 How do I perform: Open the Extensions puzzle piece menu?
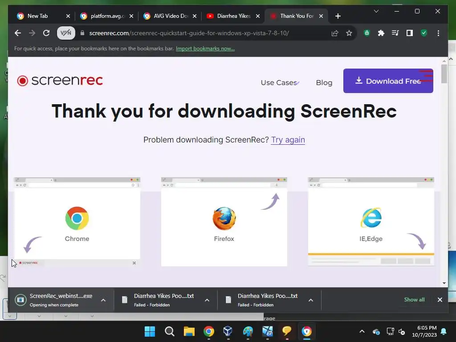click(381, 33)
